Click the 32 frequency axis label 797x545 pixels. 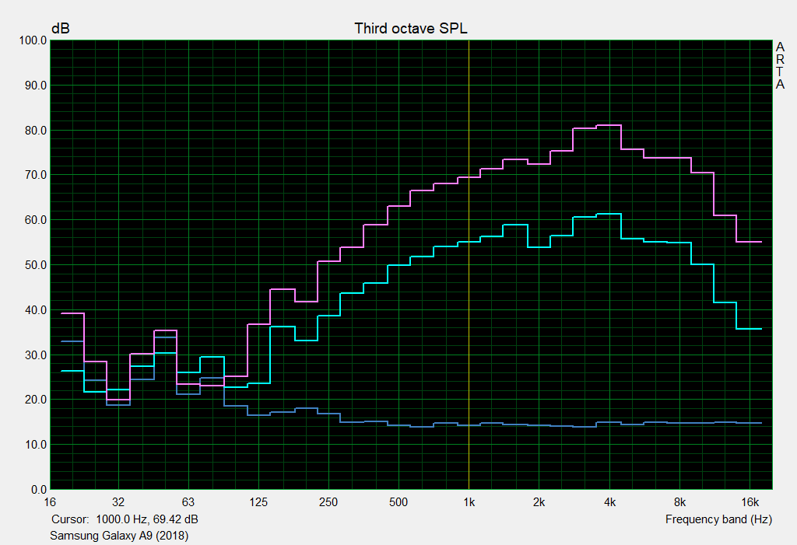[118, 502]
